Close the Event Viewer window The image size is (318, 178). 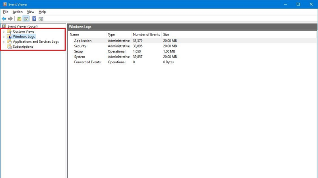[311, 4]
